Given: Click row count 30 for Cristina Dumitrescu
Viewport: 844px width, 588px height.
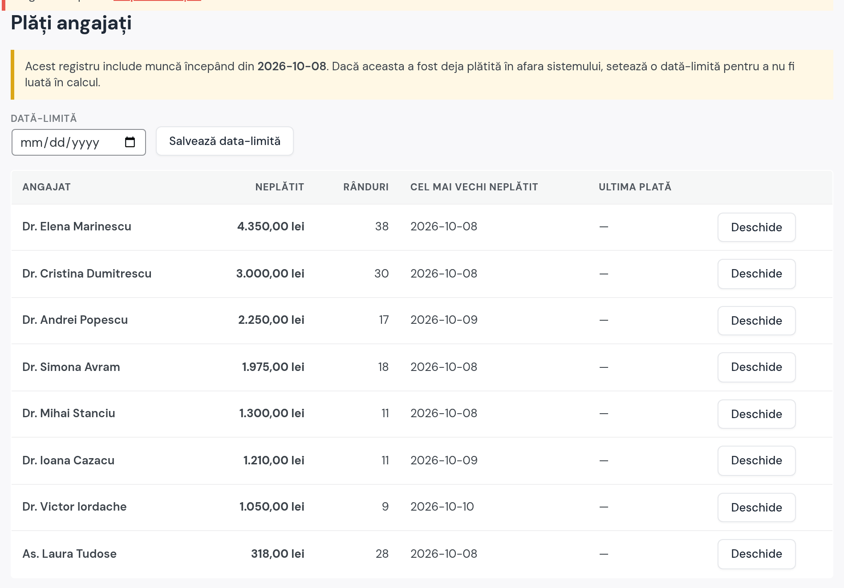Looking at the screenshot, I should coord(381,274).
